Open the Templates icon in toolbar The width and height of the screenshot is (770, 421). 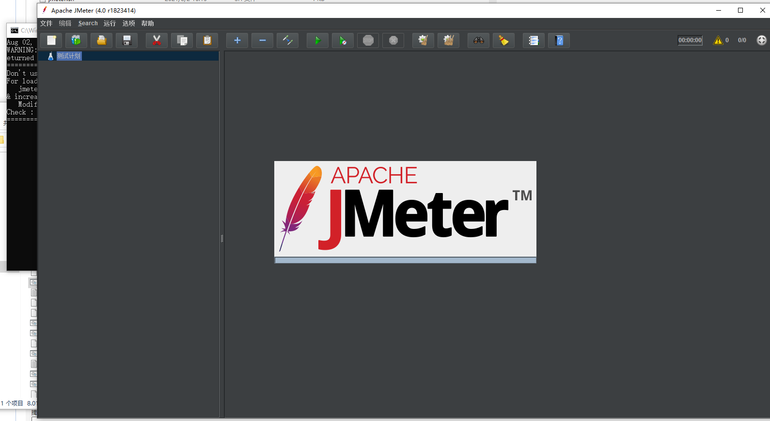point(76,40)
